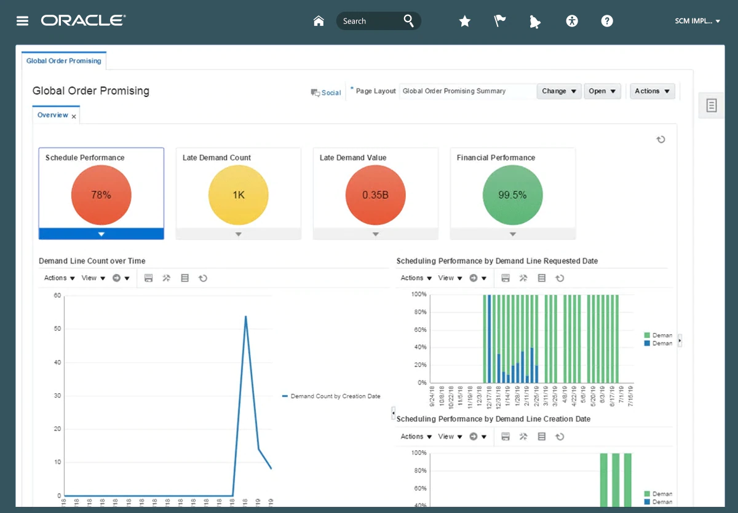Open the Watchlist flag icon
Viewport: 738px width, 513px height.
pyautogui.click(x=500, y=22)
